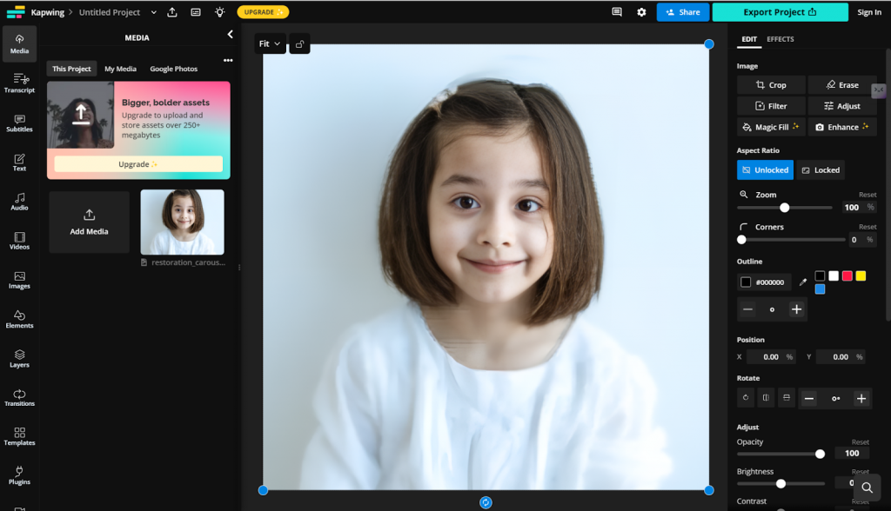
Task: Flip the image horizontally
Action: pos(766,398)
